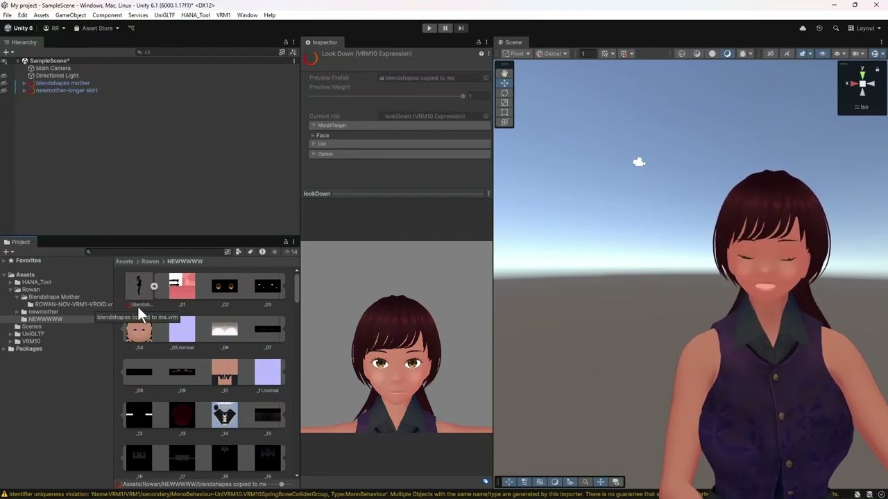Open Pivot dropdown in Scene toolbar
This screenshot has width=888, height=499.
(516, 53)
